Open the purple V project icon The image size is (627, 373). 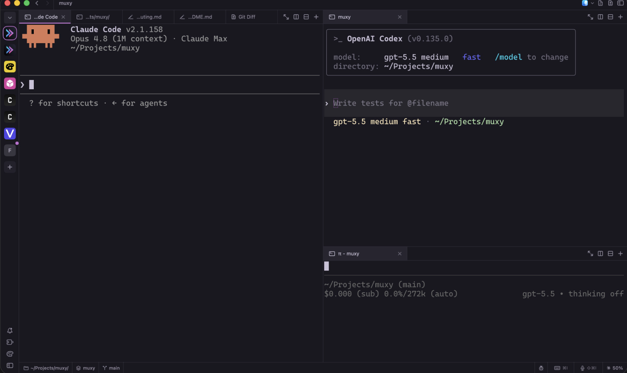tap(10, 134)
